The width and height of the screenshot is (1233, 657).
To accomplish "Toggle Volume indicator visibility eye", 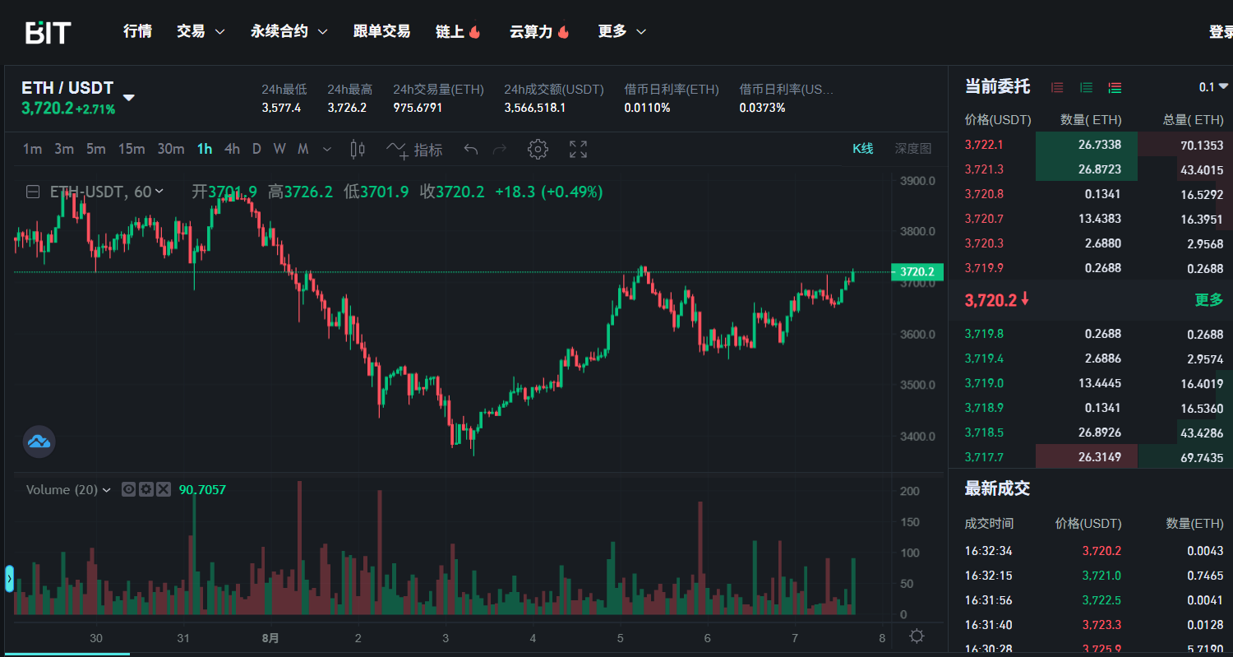I will (x=128, y=489).
